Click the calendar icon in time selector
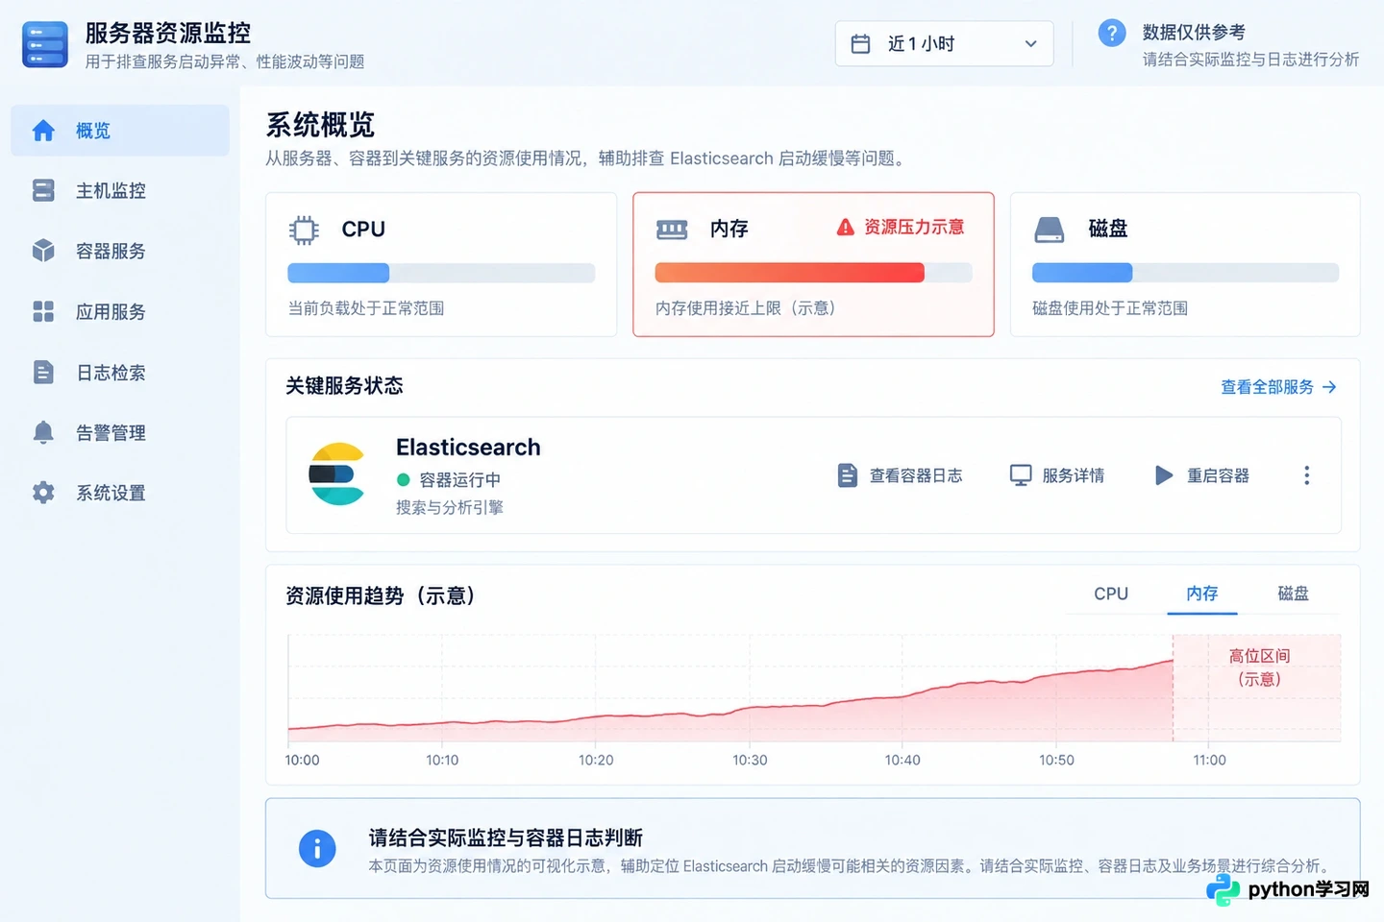Image resolution: width=1384 pixels, height=922 pixels. tap(860, 44)
